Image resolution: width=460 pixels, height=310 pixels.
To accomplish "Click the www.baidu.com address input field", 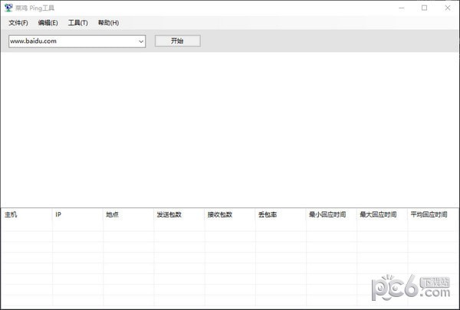I will pos(72,41).
